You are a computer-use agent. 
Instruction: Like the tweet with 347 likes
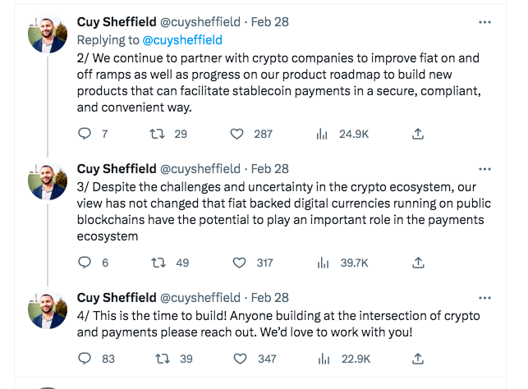(240, 359)
